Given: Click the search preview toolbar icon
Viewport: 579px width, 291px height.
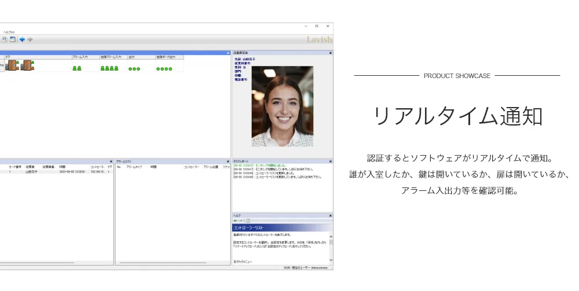Looking at the screenshot, I should pos(5,39).
